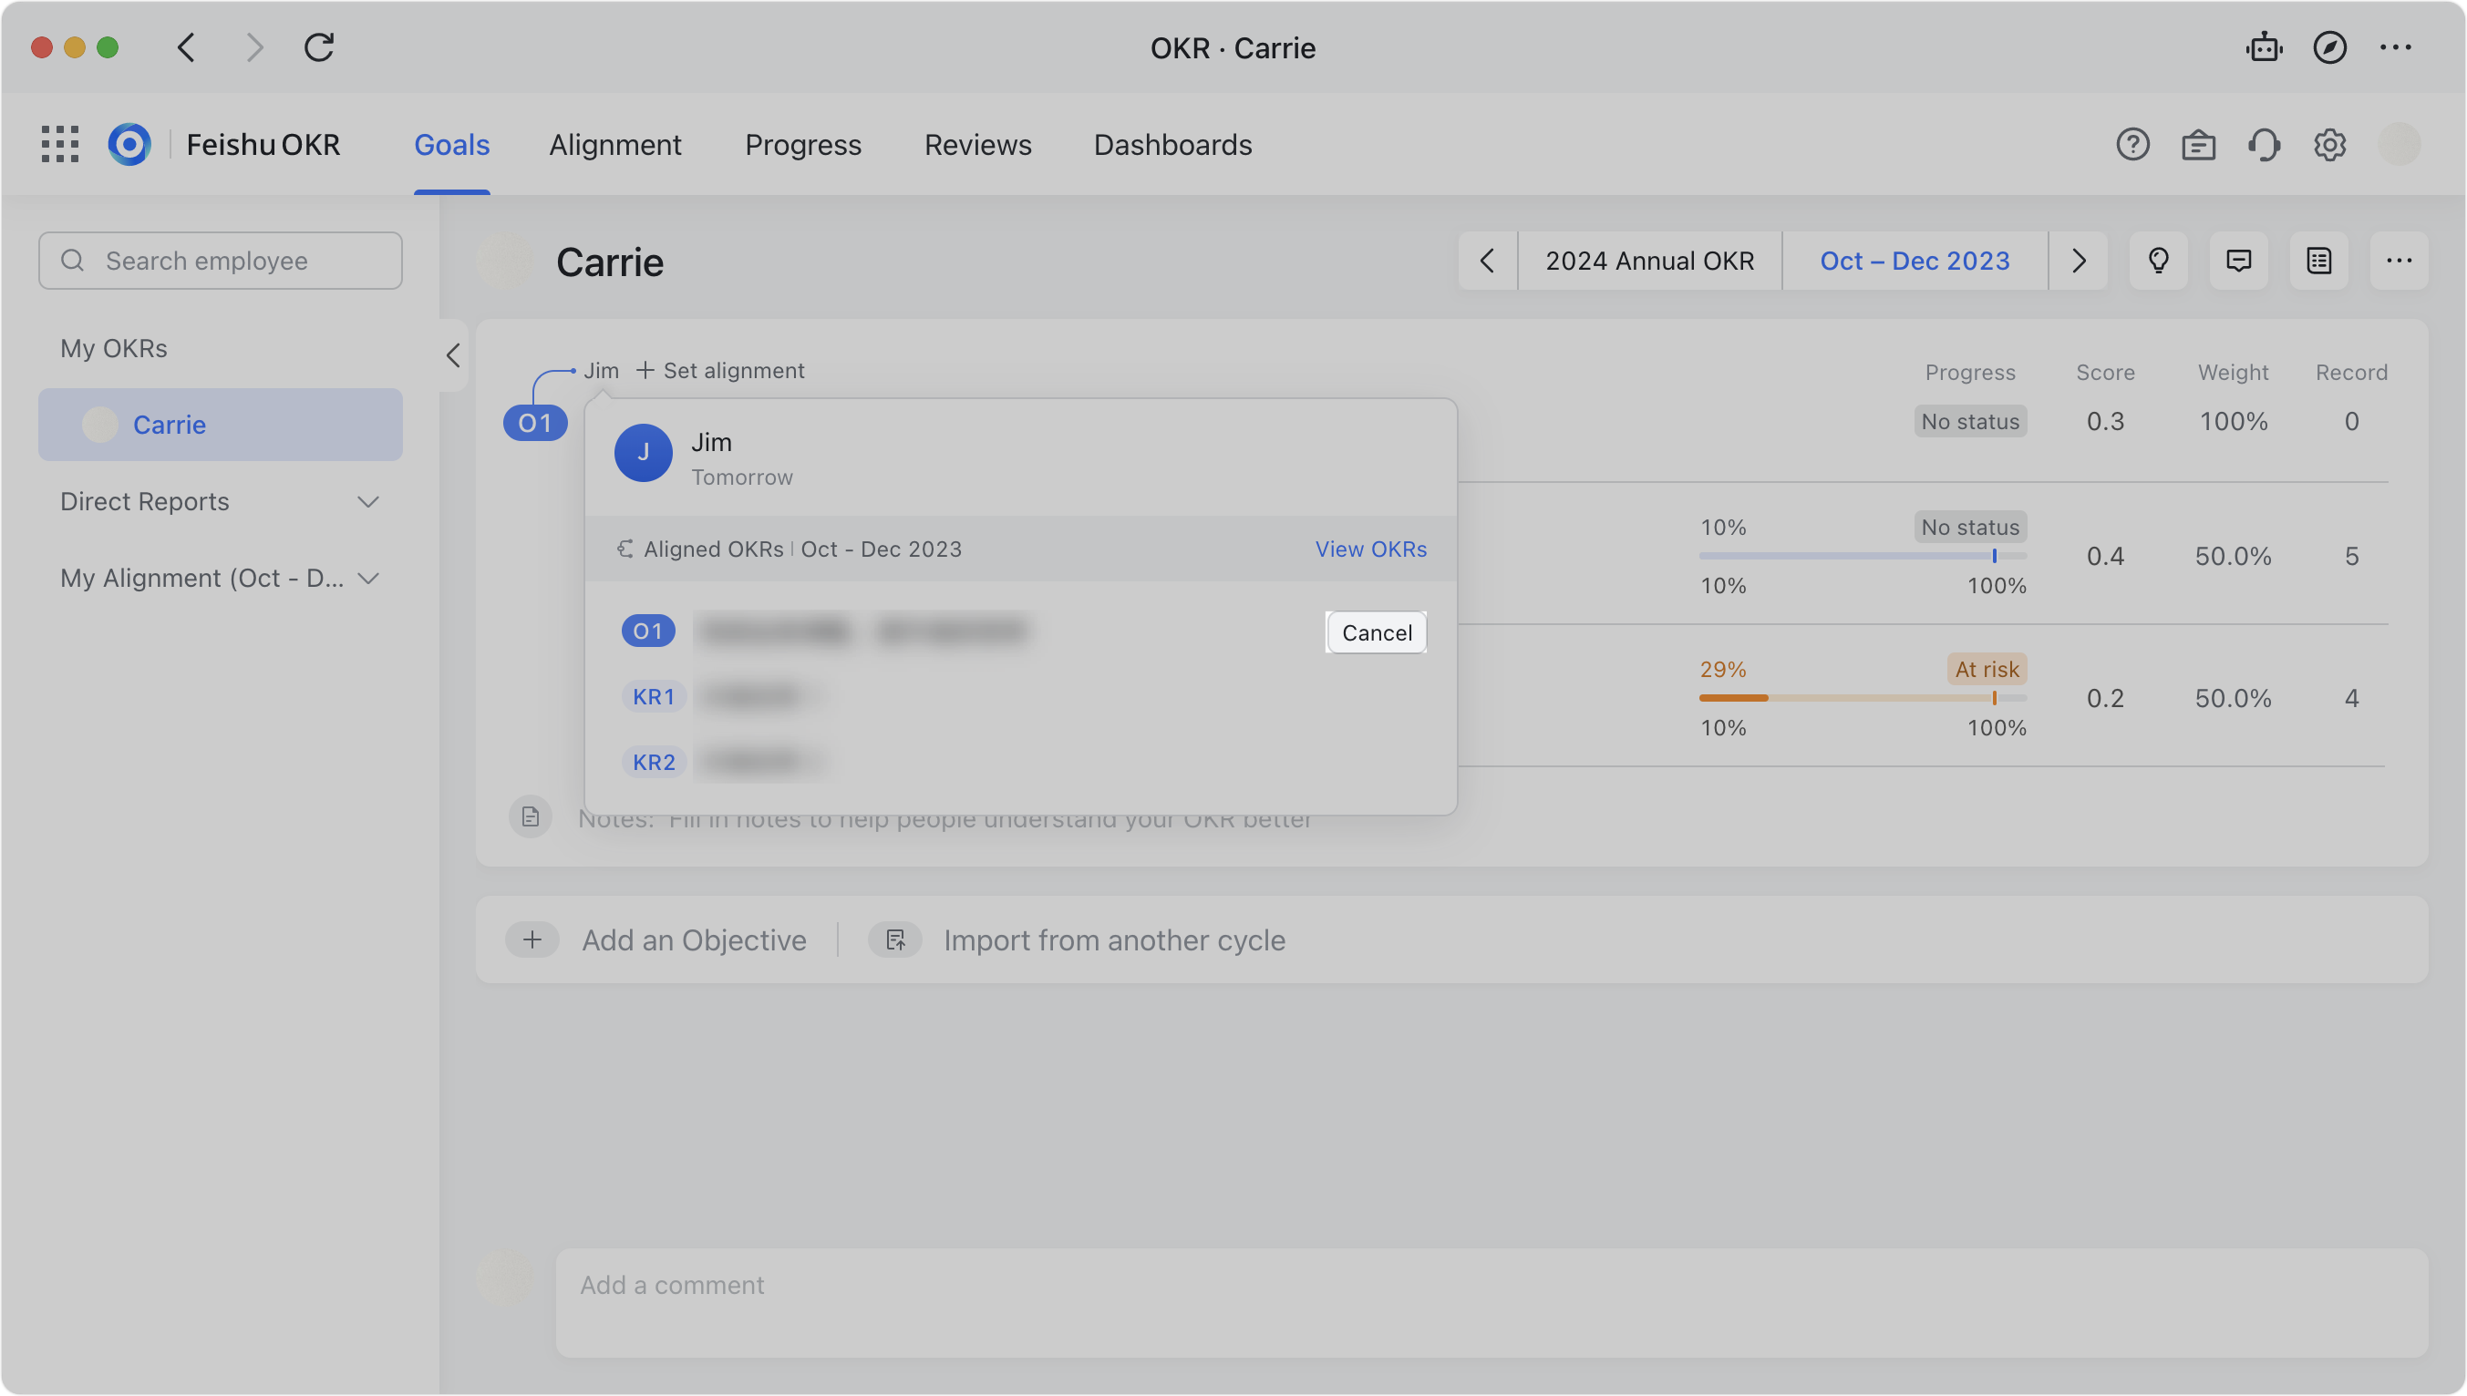Open the OKR summary document icon
Viewport: 2467px width, 1396px height.
pyautogui.click(x=2318, y=260)
